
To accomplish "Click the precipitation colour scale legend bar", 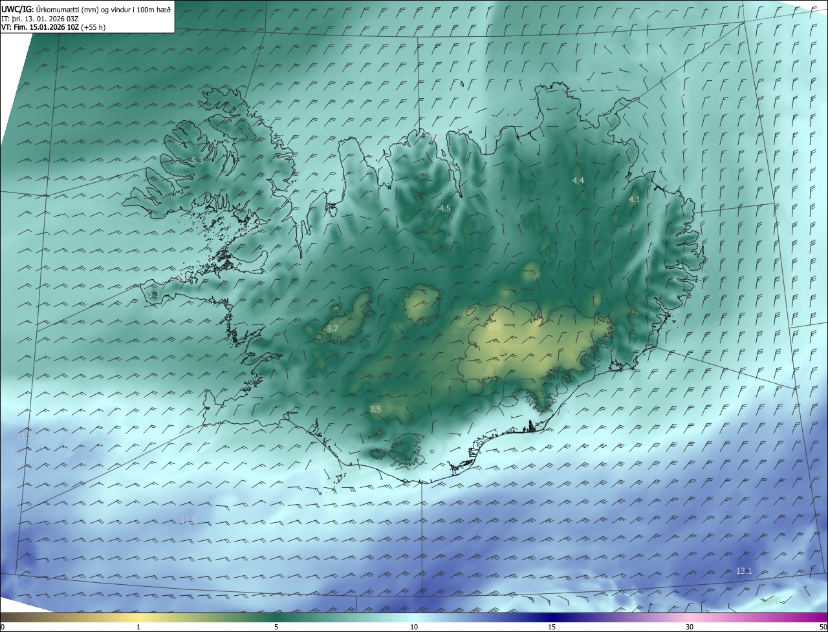I will point(414,617).
